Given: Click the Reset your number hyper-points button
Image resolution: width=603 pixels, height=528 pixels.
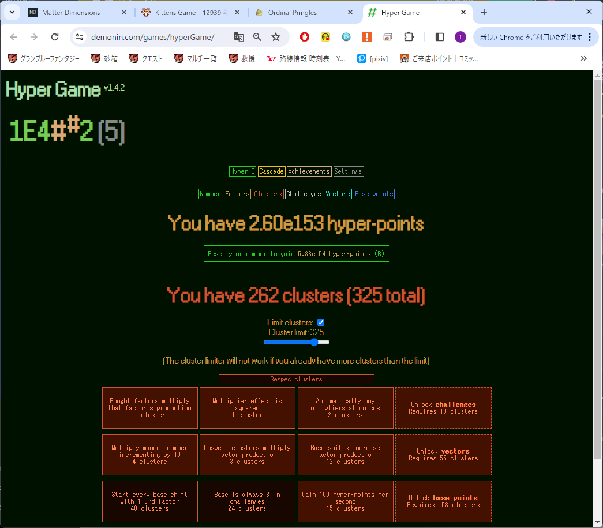Looking at the screenshot, I should click(x=296, y=253).
